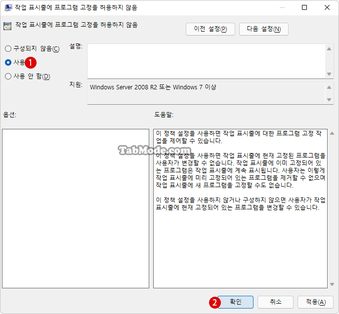Click the 지원: label

[x=76, y=84]
